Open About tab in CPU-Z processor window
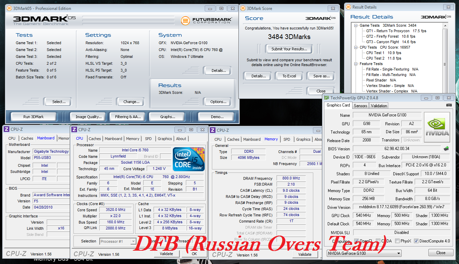459x264 pixels. [181, 139]
